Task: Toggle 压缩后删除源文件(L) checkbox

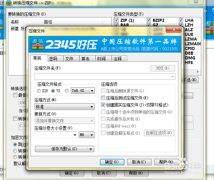Action: (x=103, y=91)
